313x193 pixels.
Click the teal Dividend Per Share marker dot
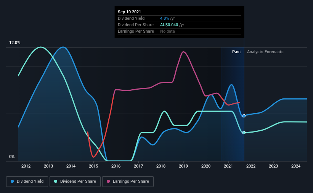pyautogui.click(x=244, y=133)
